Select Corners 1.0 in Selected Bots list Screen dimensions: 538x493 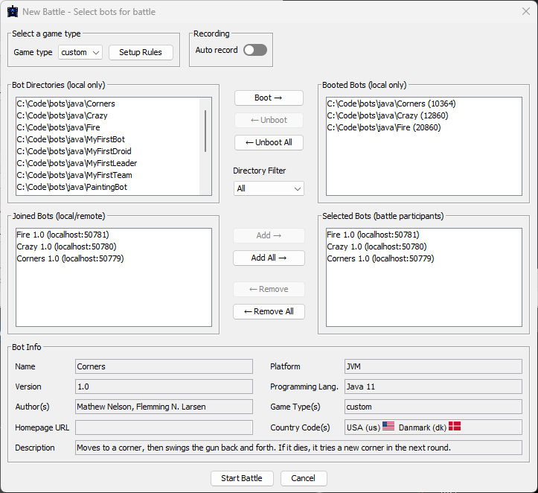pyautogui.click(x=381, y=258)
